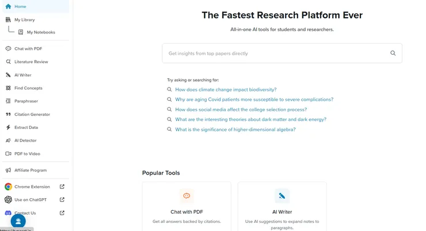
Task: Open the blue floating chat bubble
Action: coord(18,221)
